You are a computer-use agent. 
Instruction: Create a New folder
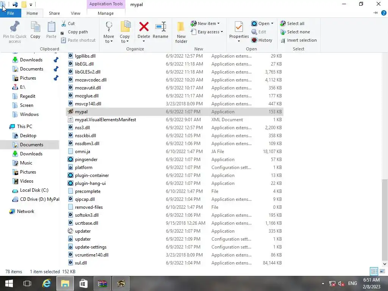pyautogui.click(x=181, y=32)
